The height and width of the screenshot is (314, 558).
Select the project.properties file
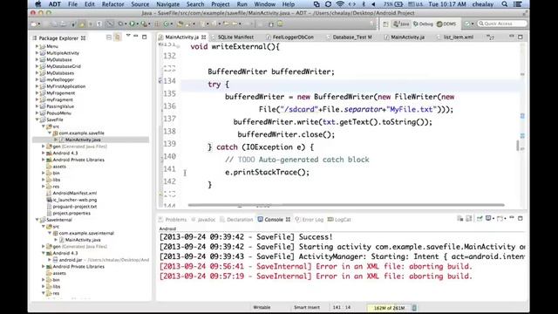pyautogui.click(x=71, y=213)
